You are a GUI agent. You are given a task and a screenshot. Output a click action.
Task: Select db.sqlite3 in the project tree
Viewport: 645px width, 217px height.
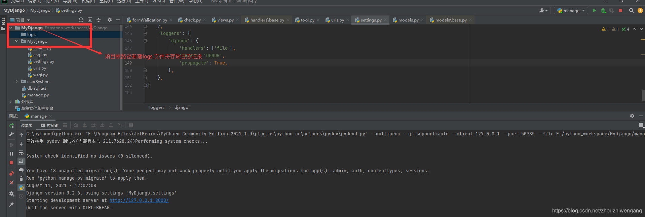click(x=37, y=88)
